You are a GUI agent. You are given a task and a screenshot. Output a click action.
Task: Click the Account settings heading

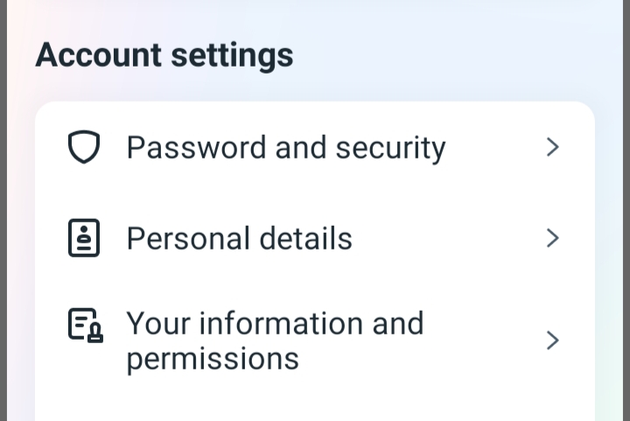[164, 55]
